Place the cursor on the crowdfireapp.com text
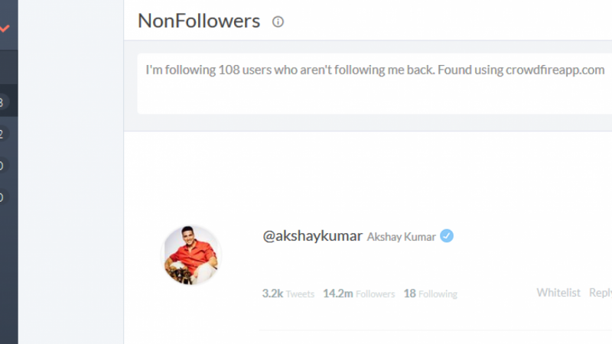The height and width of the screenshot is (344, 612). [555, 70]
